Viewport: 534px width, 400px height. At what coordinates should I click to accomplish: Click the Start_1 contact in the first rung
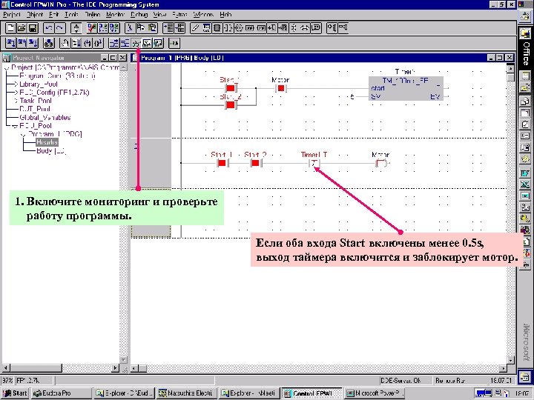(x=230, y=88)
